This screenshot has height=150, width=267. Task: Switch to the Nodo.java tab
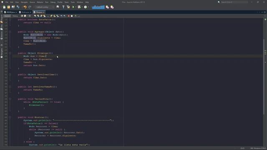[x=25, y=12]
